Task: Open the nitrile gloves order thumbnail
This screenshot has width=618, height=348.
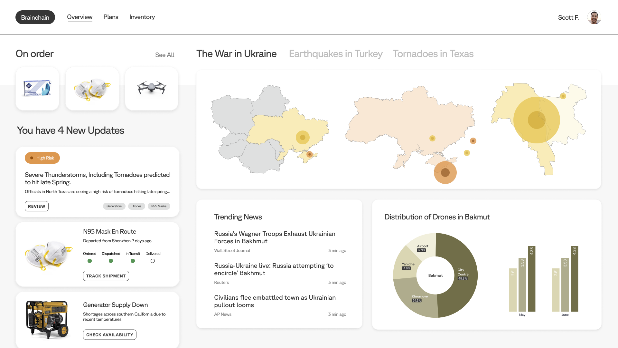Action: [x=37, y=89]
